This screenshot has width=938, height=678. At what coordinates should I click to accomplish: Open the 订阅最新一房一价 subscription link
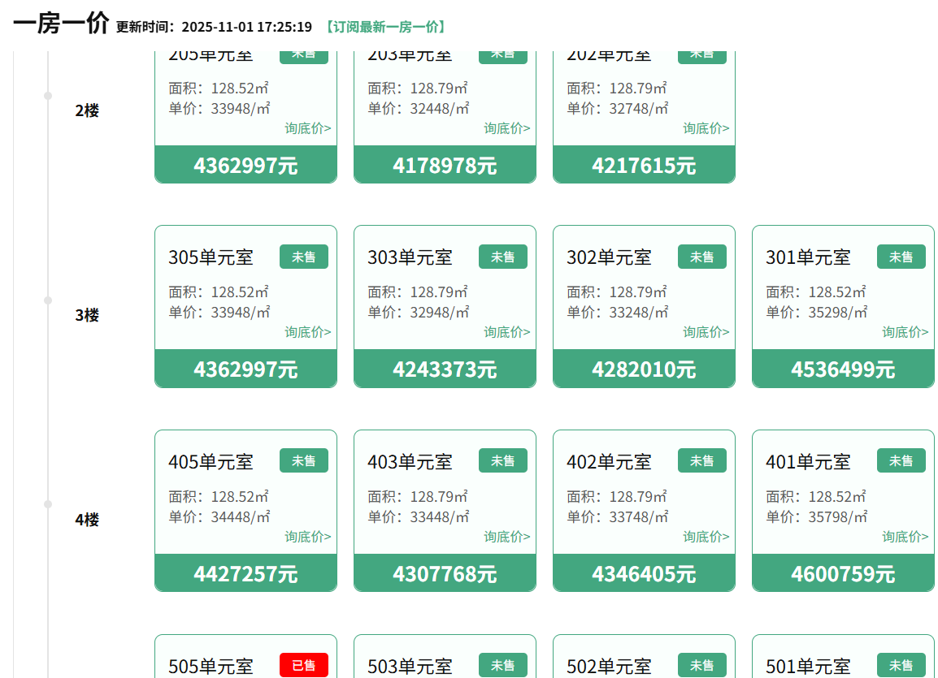(384, 27)
